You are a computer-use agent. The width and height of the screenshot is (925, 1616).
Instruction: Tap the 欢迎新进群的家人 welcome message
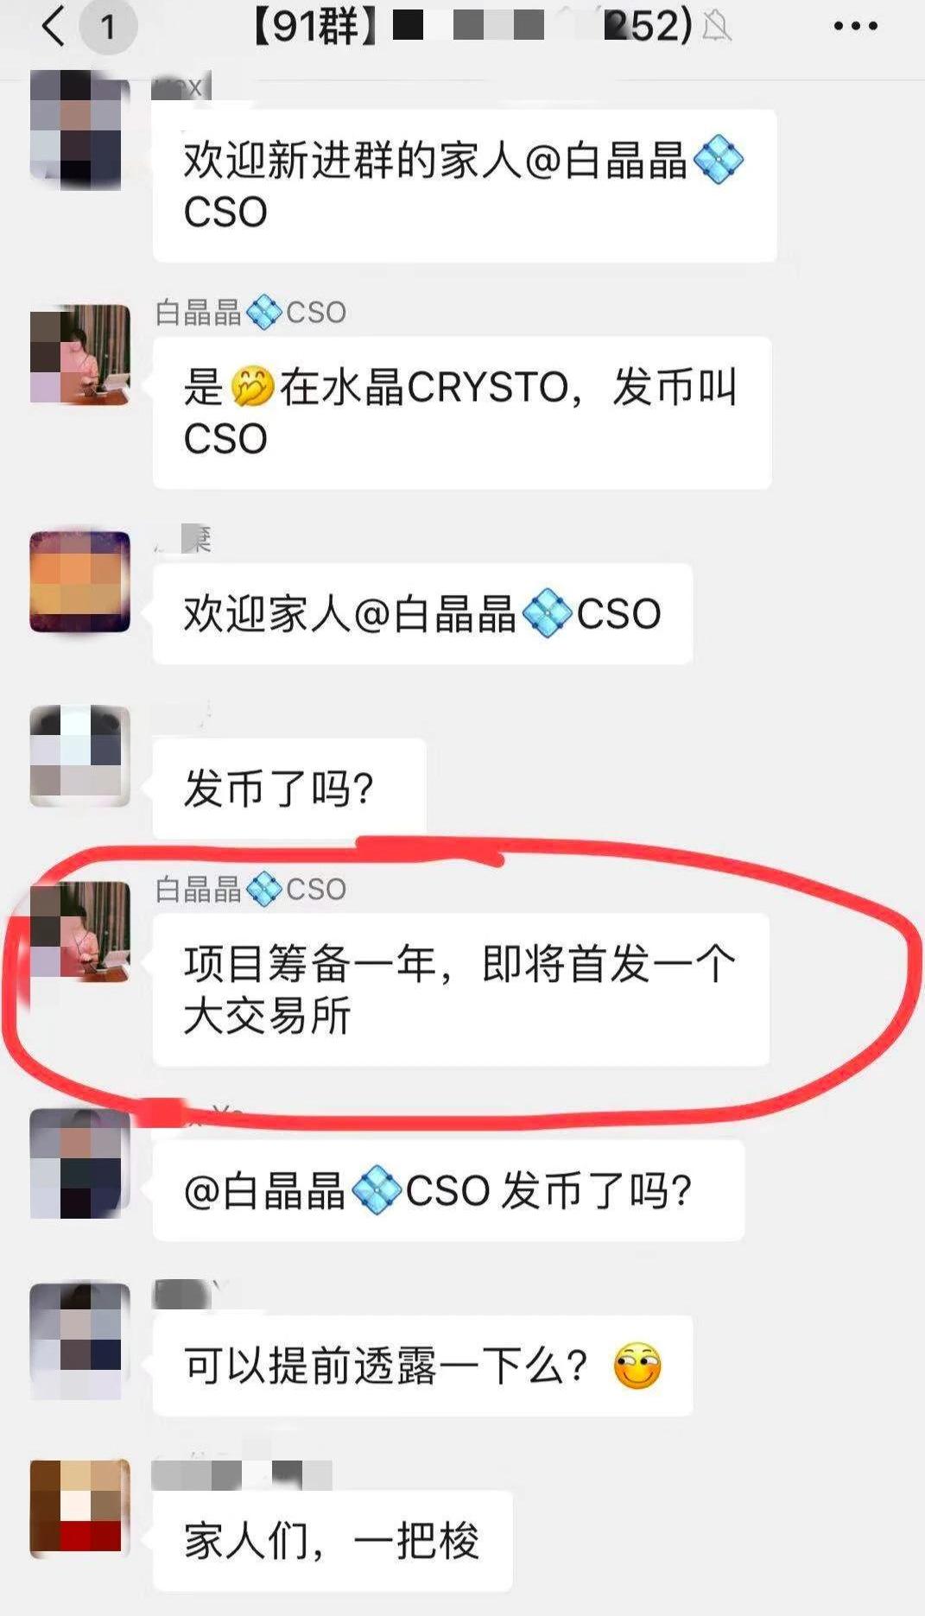[x=465, y=186]
